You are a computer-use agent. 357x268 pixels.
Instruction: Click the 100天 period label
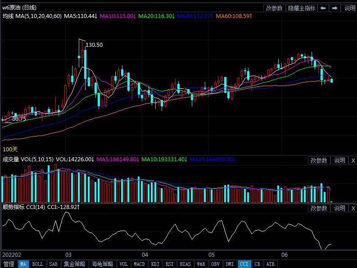(10, 149)
